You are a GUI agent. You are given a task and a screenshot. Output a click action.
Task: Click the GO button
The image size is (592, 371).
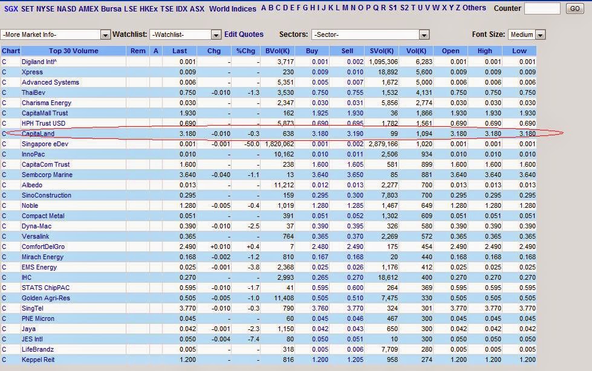(574, 8)
